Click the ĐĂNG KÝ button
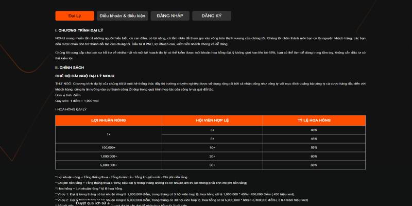 click(212, 16)
